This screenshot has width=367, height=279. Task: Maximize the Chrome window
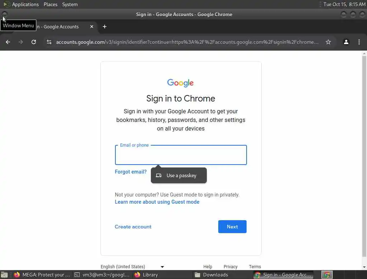point(353,15)
